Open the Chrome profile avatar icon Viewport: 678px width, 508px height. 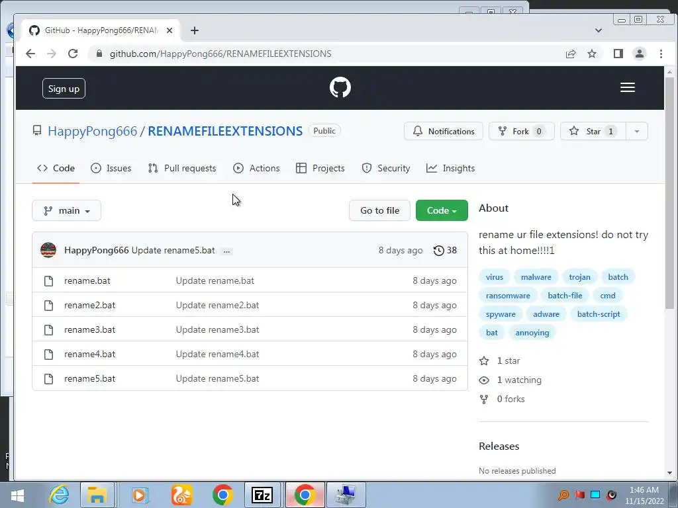[640, 54]
